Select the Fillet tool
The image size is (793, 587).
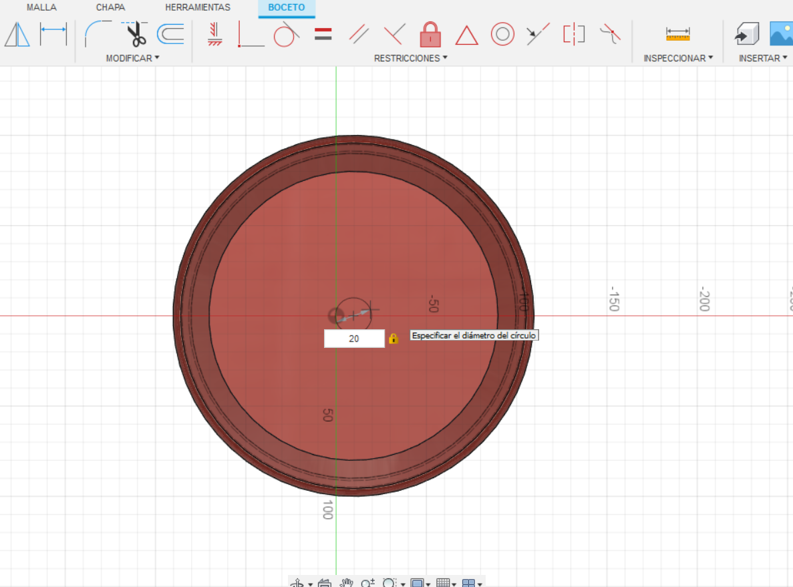[98, 34]
